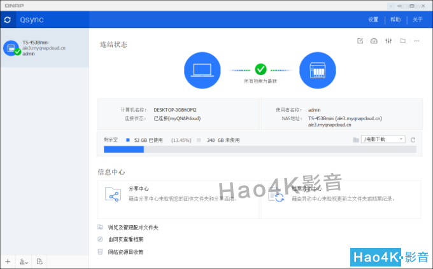The width and height of the screenshot is (433, 269).
Task: Click ale3.myqnapcloud.cn in sidebar entry
Action: pos(44,48)
